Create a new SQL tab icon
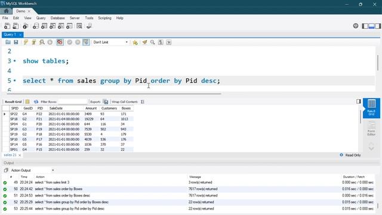The height and width of the screenshot is (215, 382). pyautogui.click(x=7, y=26)
